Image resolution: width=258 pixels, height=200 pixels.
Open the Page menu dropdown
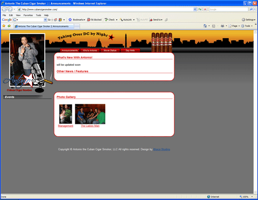[234, 26]
